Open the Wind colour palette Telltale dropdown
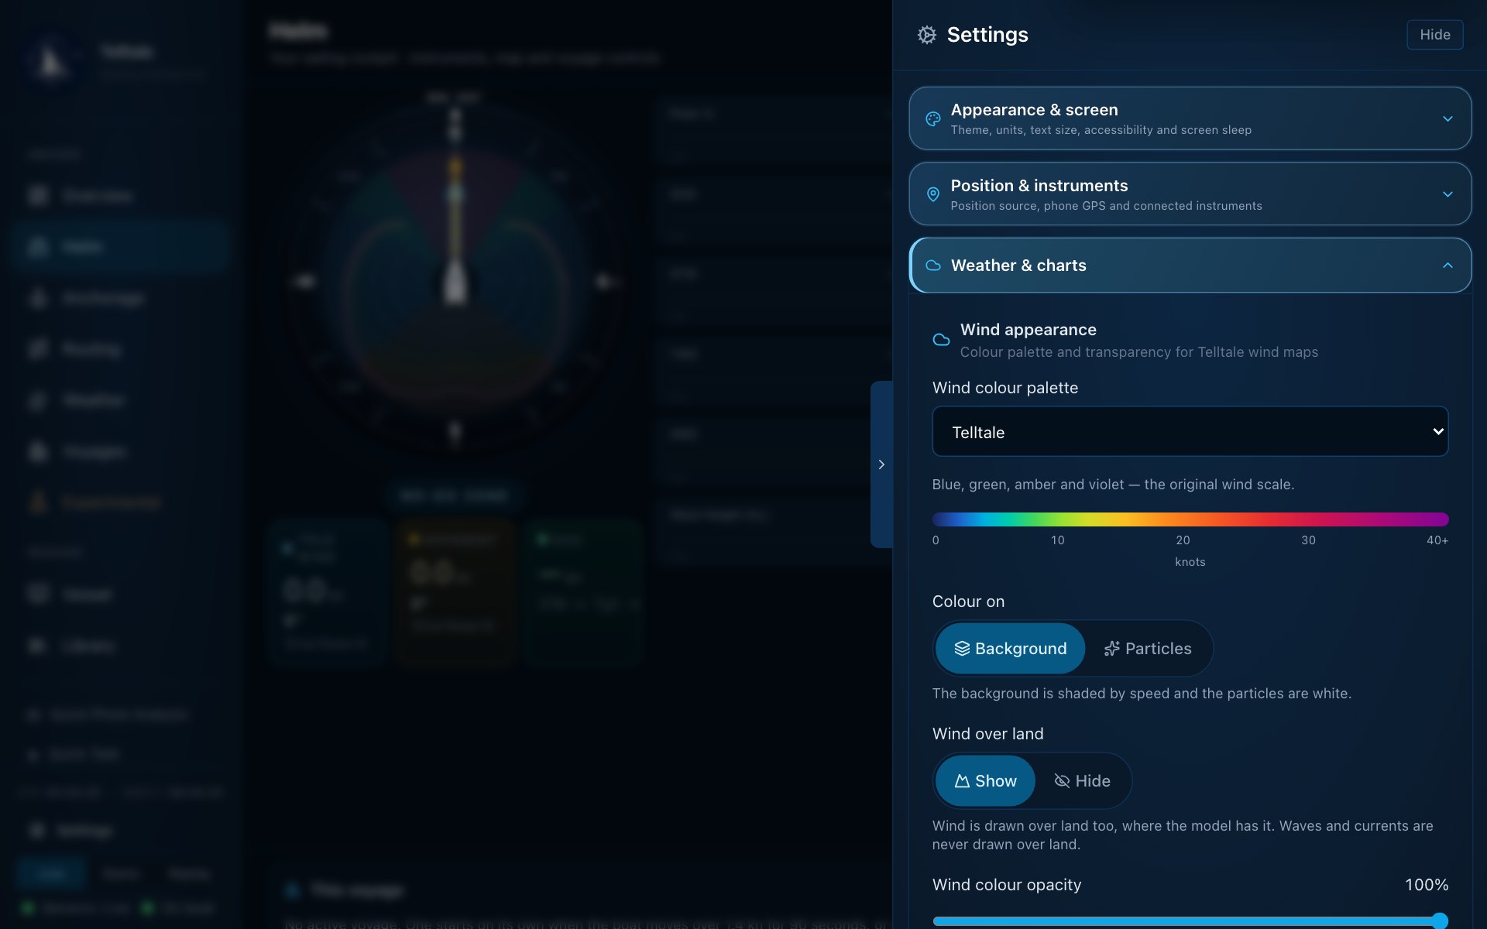This screenshot has height=929, width=1487. click(1190, 432)
